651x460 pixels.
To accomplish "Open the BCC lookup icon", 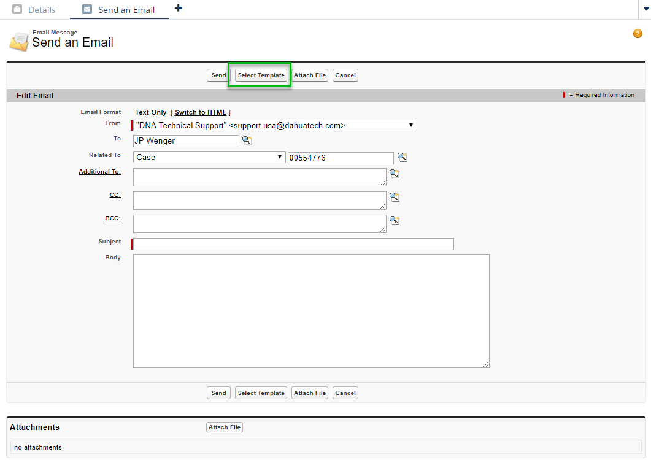I will (395, 220).
